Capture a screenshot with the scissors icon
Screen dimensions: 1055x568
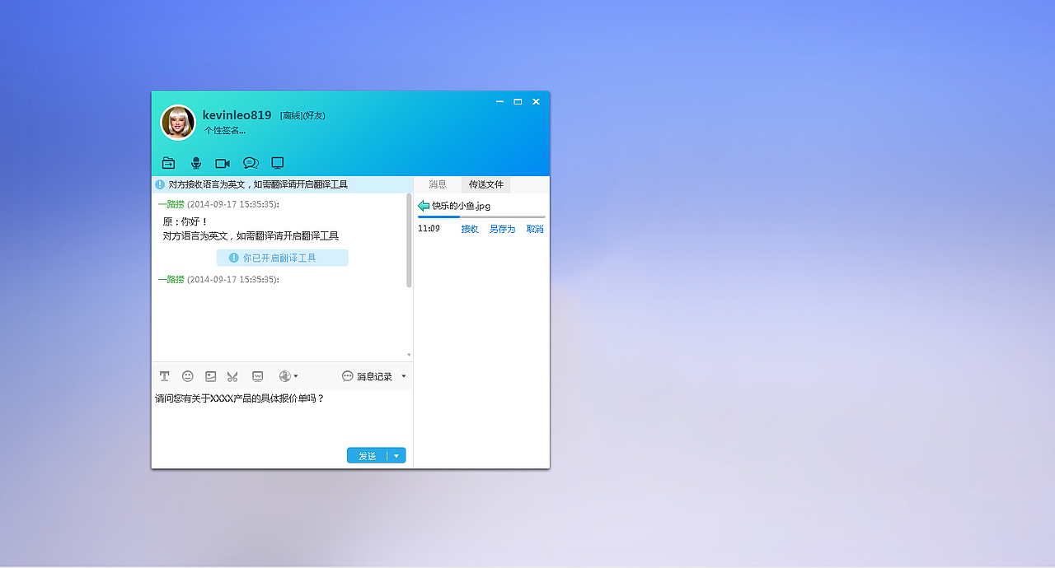[232, 375]
